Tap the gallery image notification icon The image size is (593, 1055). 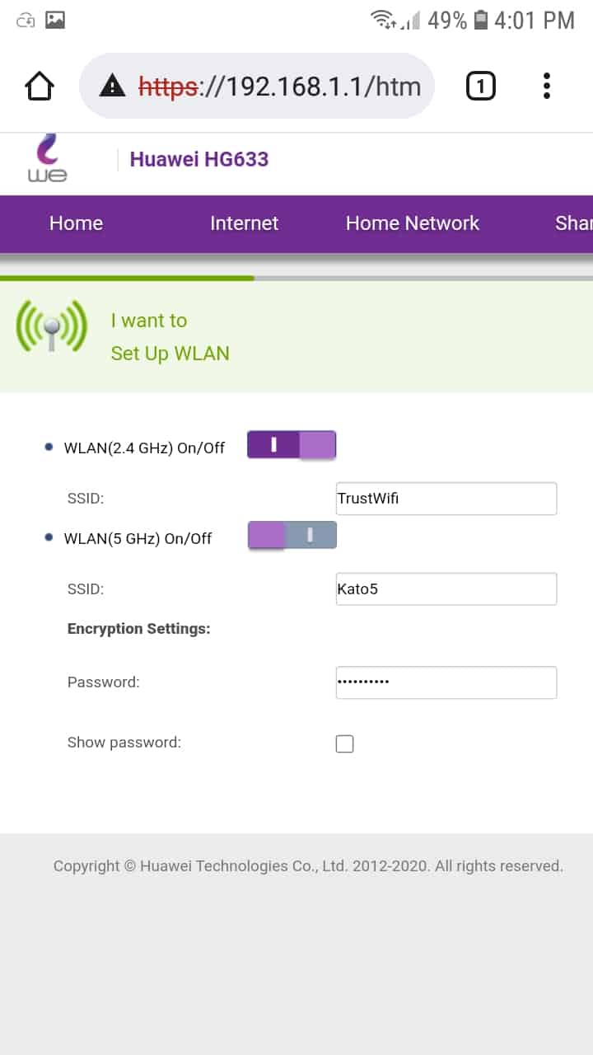click(55, 20)
